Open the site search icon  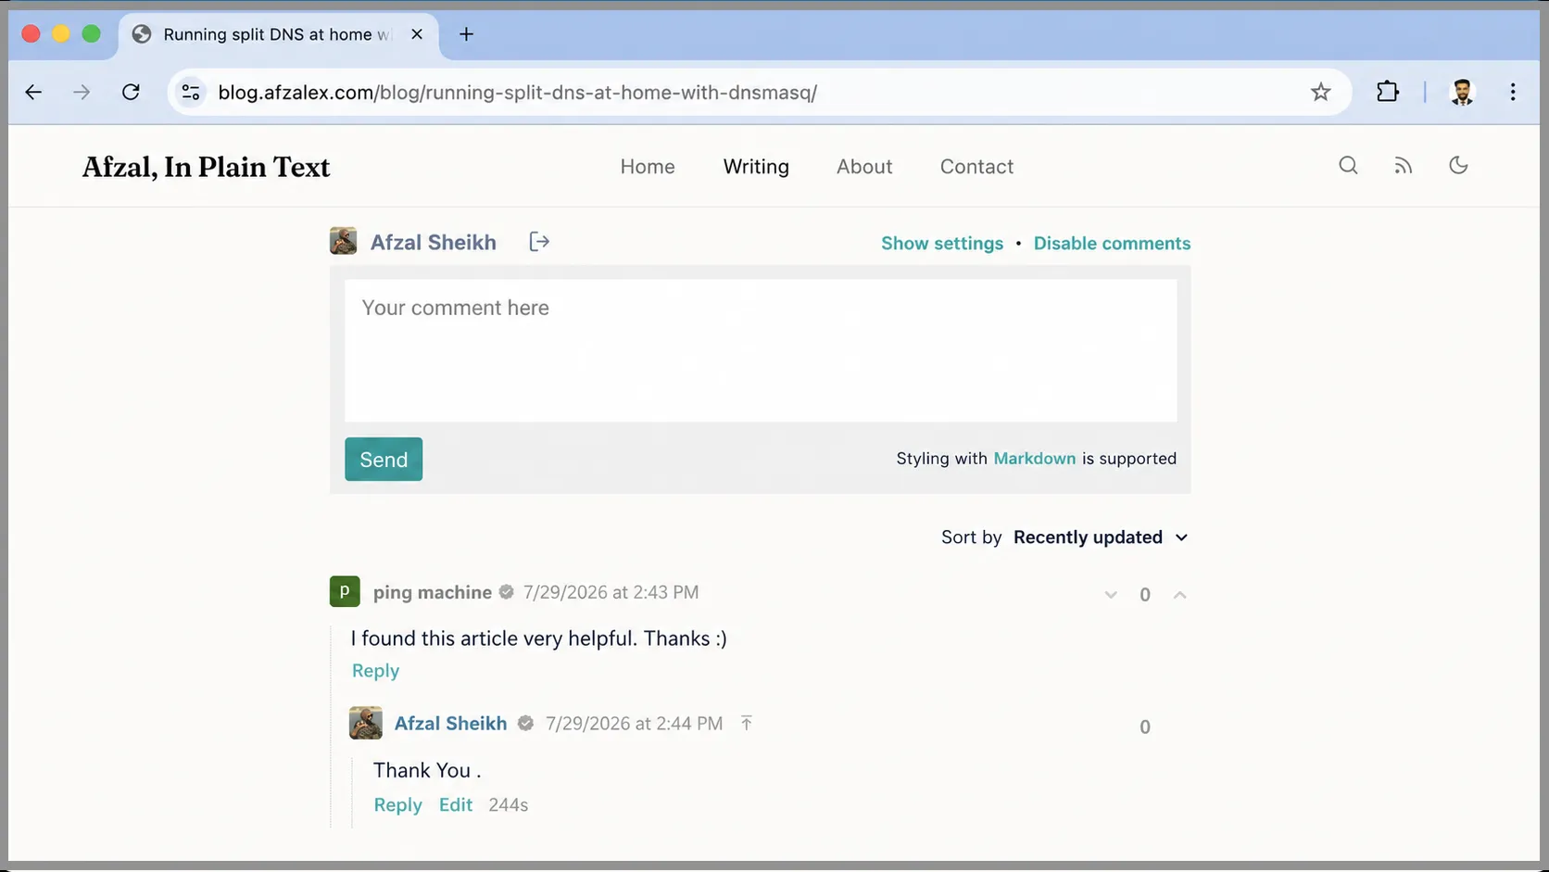pyautogui.click(x=1348, y=166)
